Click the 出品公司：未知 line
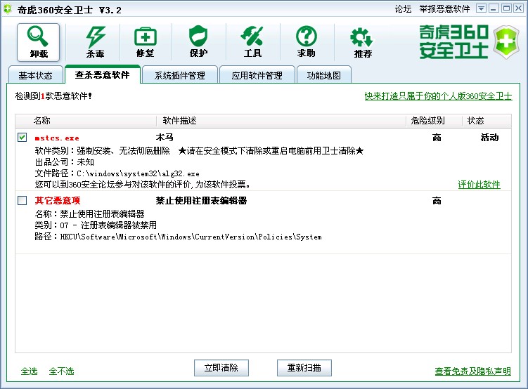This screenshot has width=528, height=389. point(64,162)
